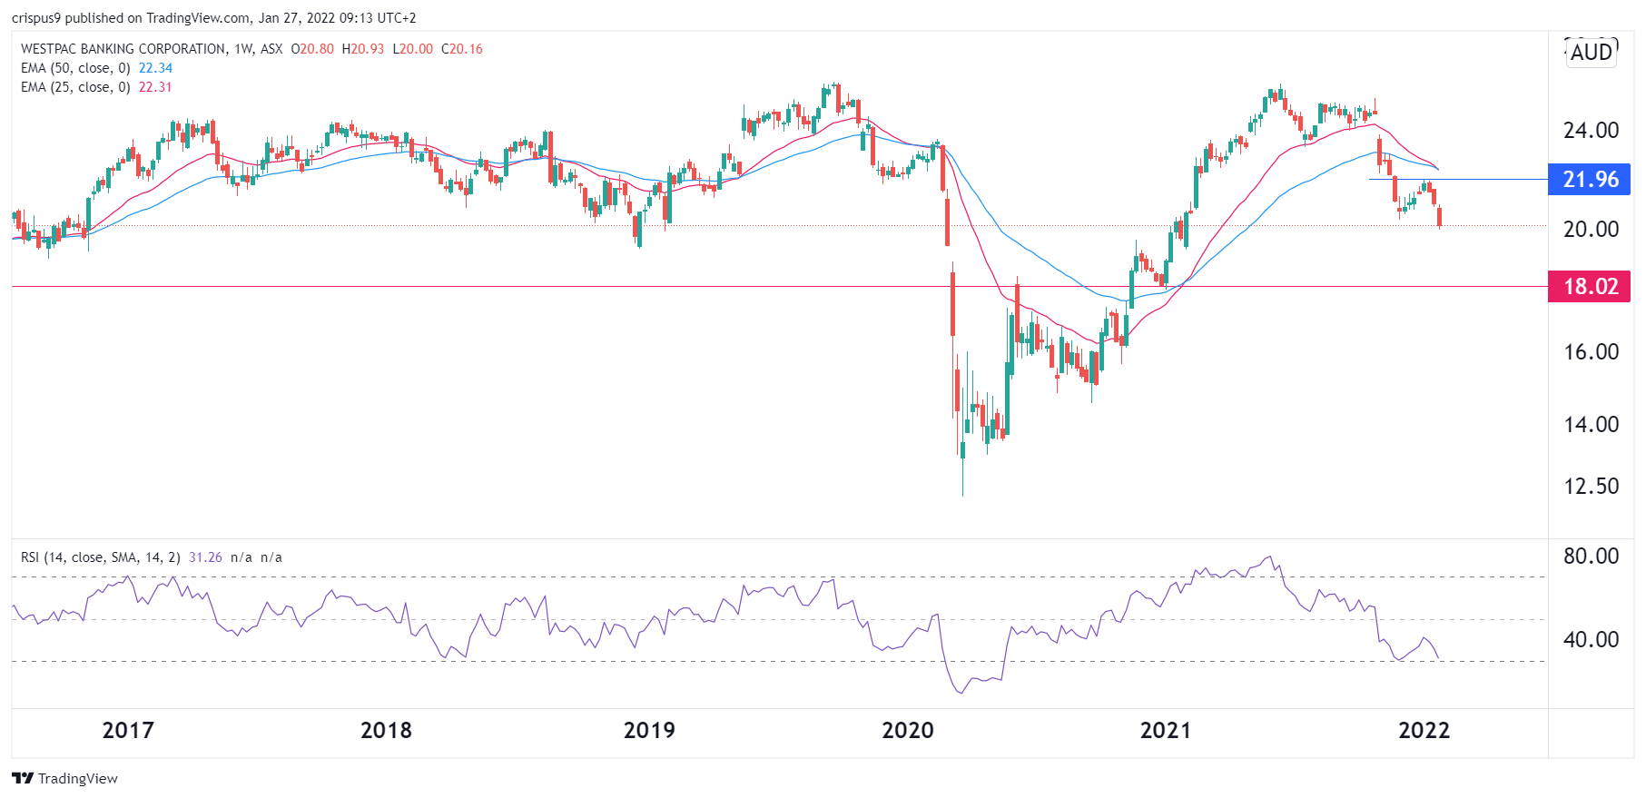The width and height of the screenshot is (1646, 798).
Task: Click the TradingView logo icon
Action: tap(23, 778)
